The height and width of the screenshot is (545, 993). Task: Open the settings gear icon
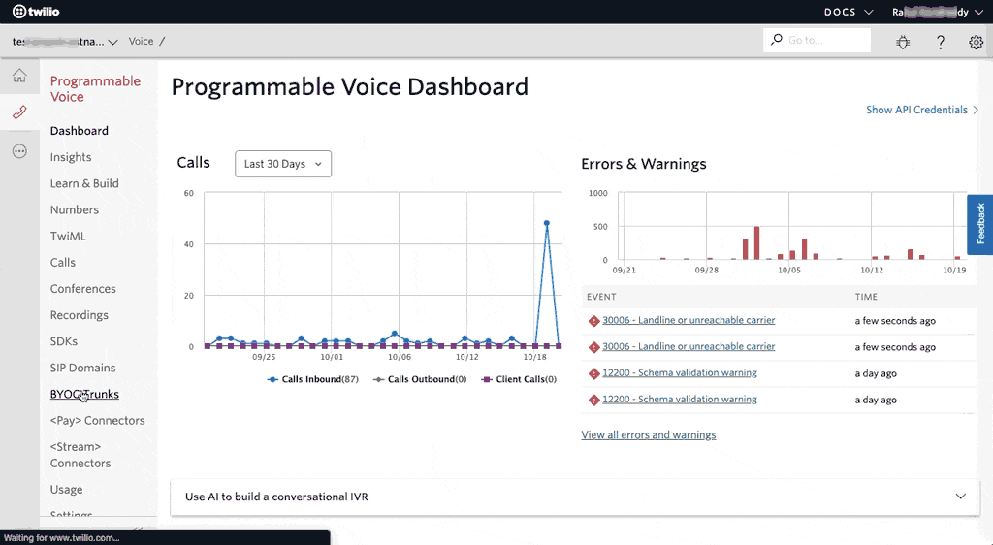976,42
